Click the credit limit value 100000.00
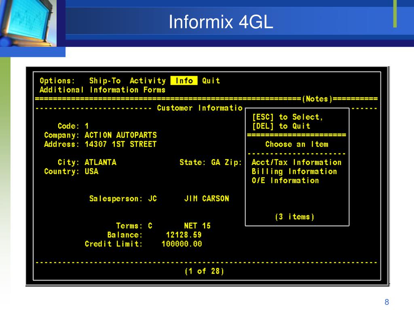This screenshot has width=414, height=310. pos(182,244)
